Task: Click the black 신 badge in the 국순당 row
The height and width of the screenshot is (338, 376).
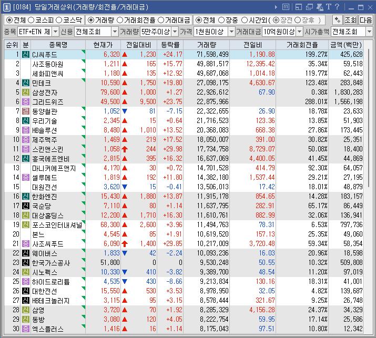Action: pyautogui.click(x=26, y=206)
